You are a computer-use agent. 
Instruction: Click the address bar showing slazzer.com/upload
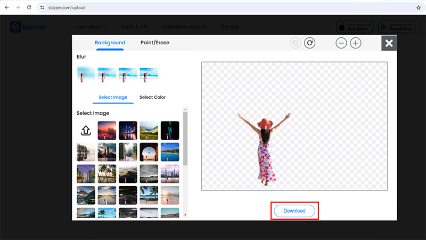213,7
